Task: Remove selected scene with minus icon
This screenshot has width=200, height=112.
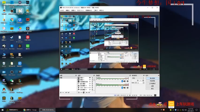Action: click(x=63, y=92)
